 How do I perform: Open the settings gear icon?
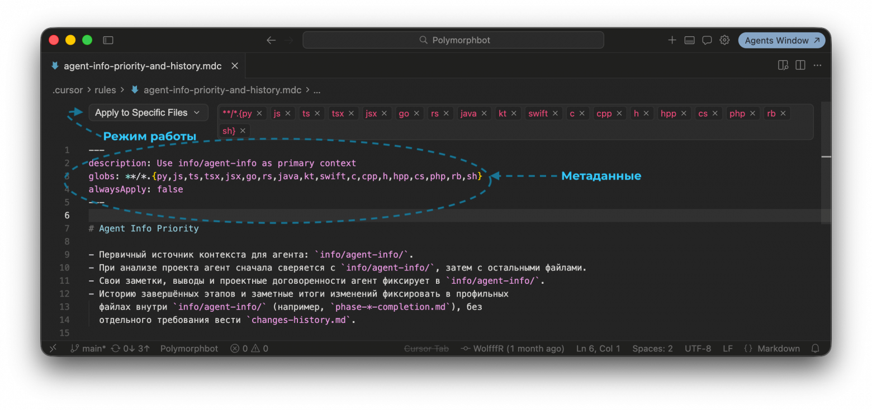pyautogui.click(x=724, y=40)
